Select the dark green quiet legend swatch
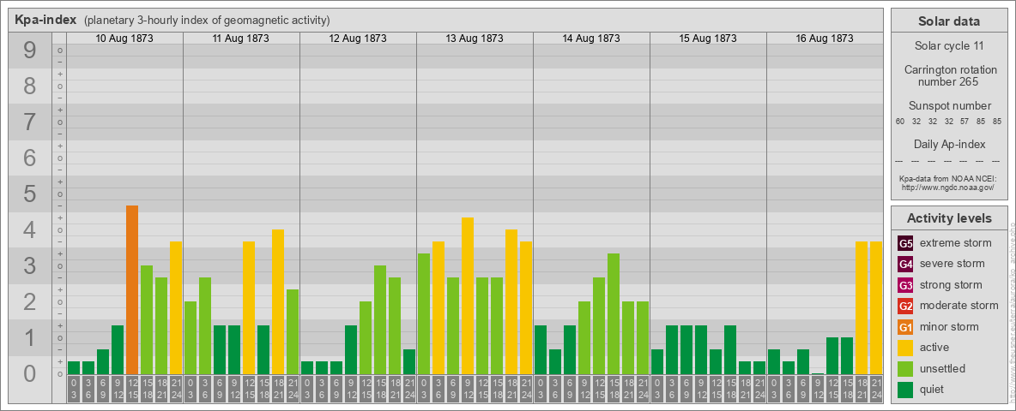Viewport: 1016px width, 411px height. click(905, 389)
